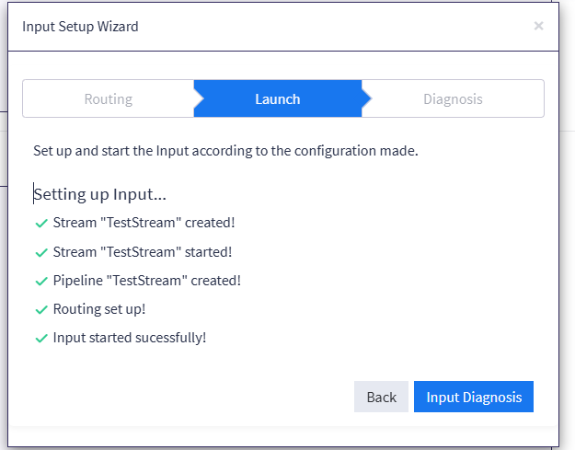Click checkmark beside Stream "TestStream" created

pyautogui.click(x=41, y=224)
